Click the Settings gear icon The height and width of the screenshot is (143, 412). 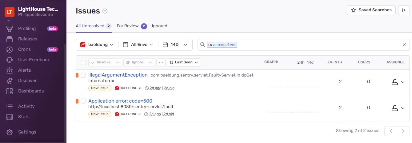tap(10, 132)
